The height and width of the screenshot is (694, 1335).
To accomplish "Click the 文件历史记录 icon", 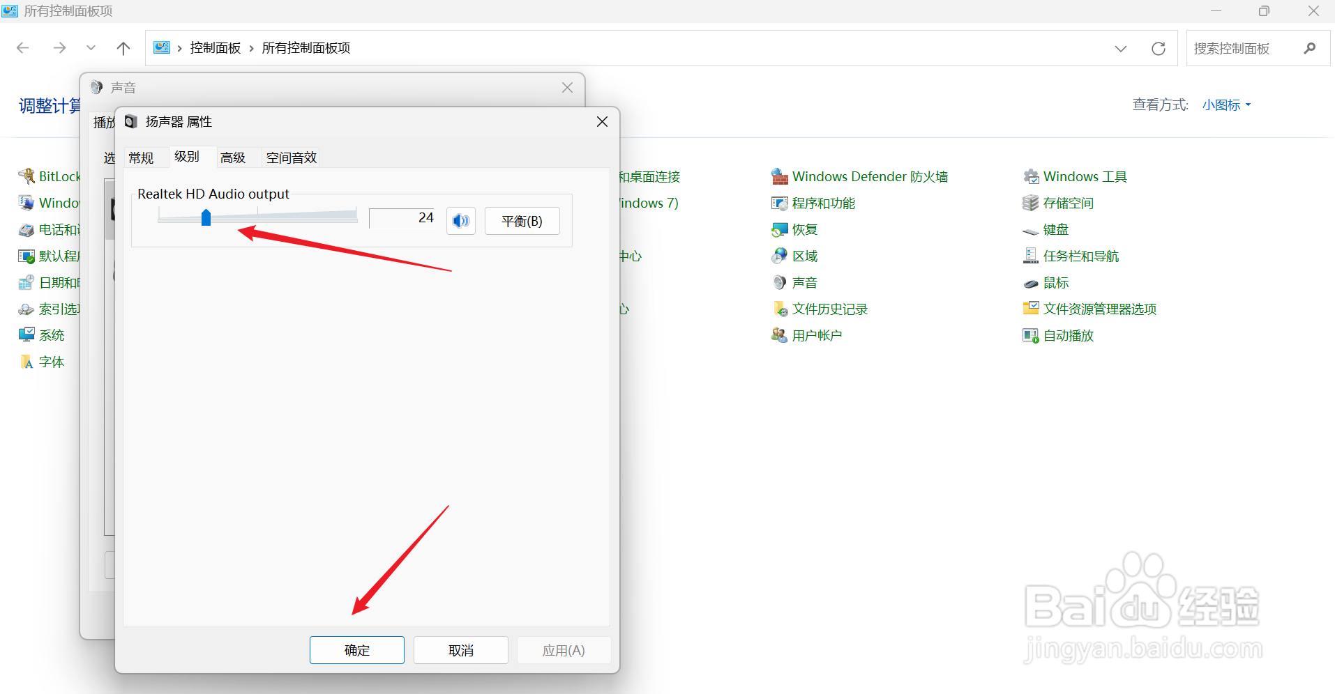I will coord(779,309).
